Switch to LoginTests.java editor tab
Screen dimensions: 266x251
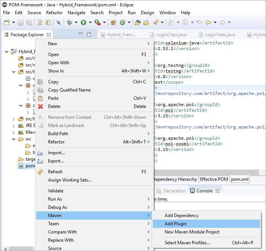coord(217,35)
